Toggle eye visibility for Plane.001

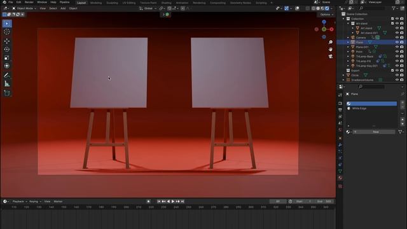[397, 46]
